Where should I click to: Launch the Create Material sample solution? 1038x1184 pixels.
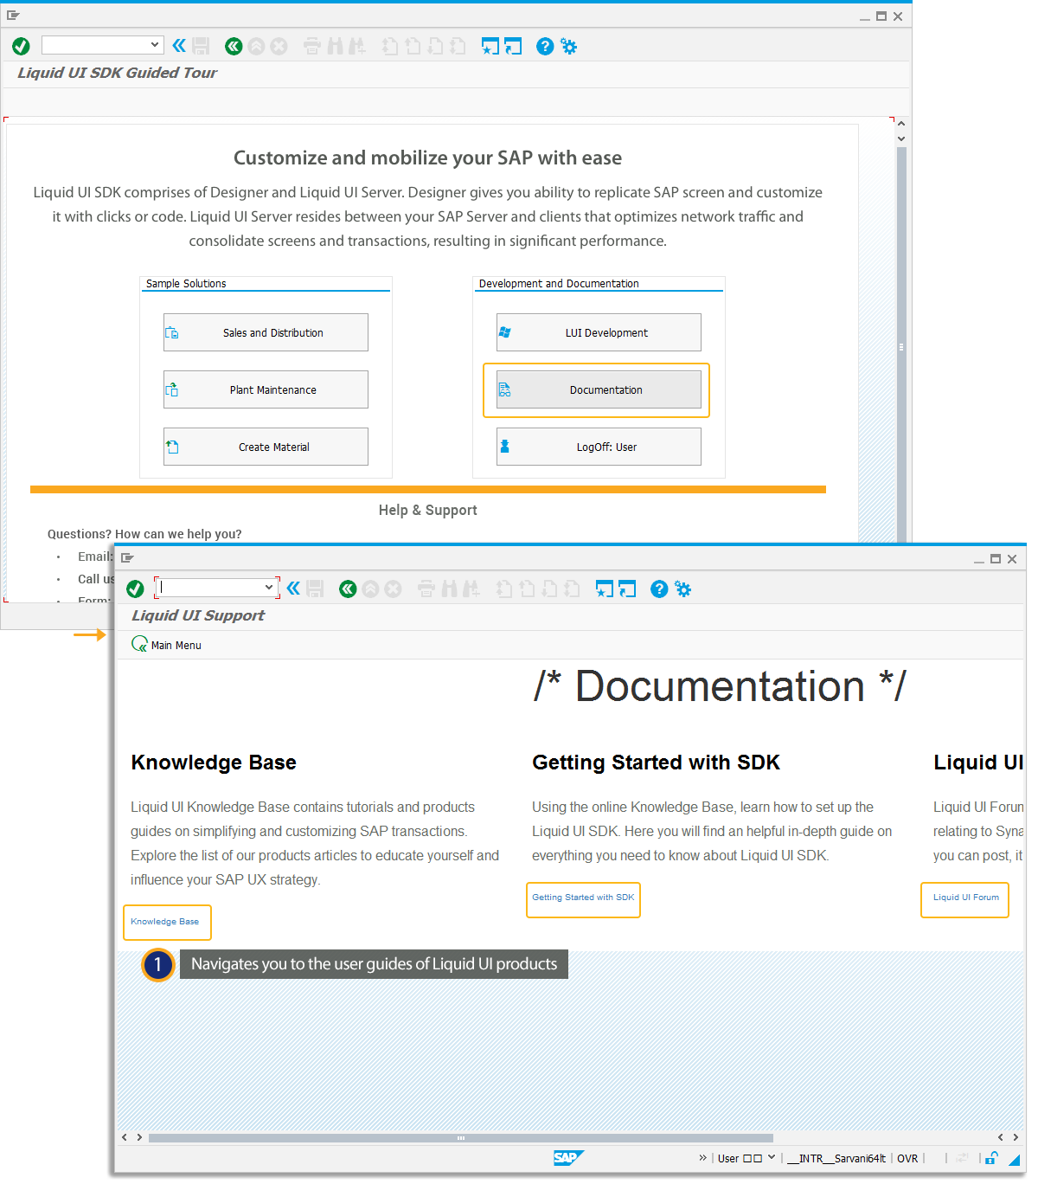pos(266,447)
